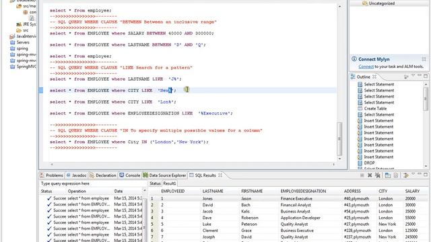Minimize the Outline view
The width and height of the screenshot is (431, 242).
click(420, 76)
